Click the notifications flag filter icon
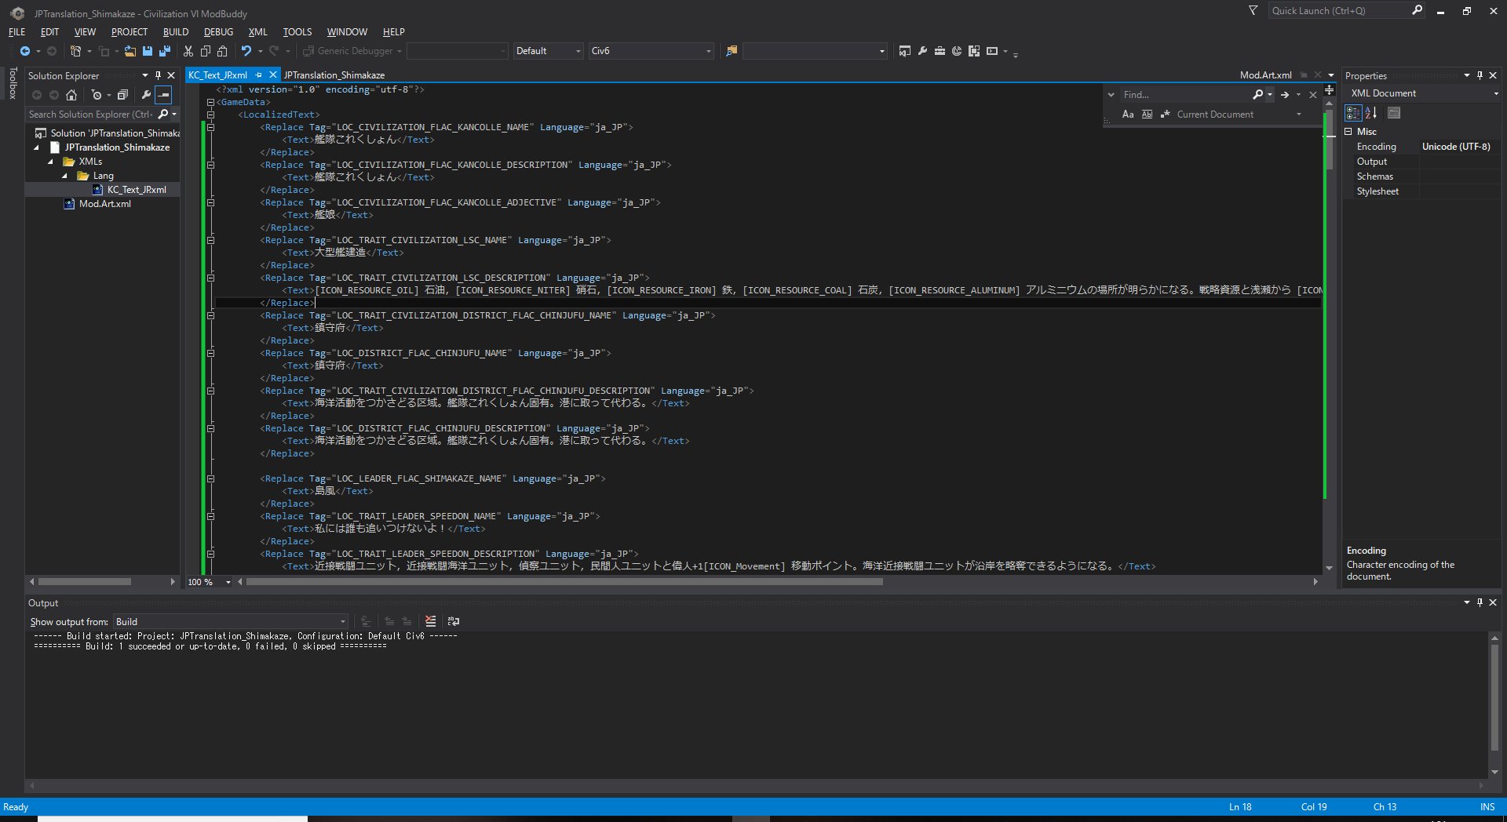Image resolution: width=1507 pixels, height=822 pixels. 1253,11
